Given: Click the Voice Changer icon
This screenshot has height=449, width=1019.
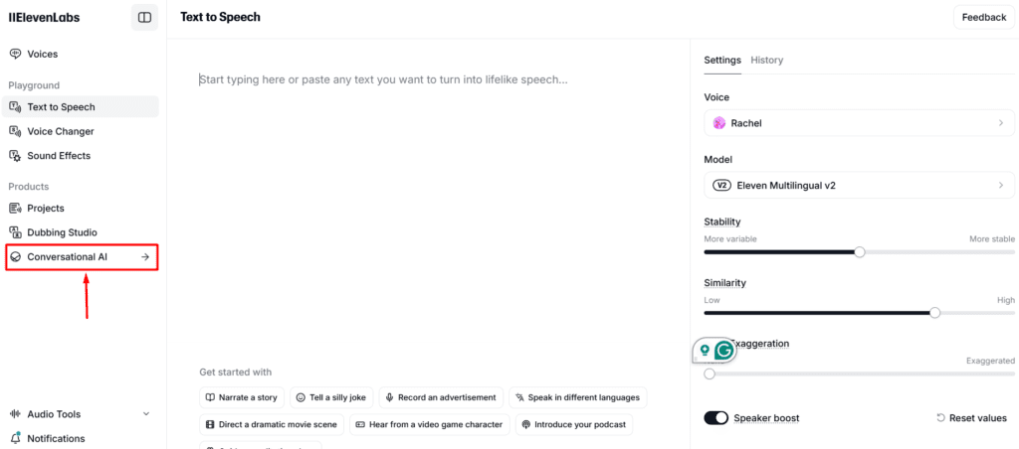Looking at the screenshot, I should [x=15, y=131].
